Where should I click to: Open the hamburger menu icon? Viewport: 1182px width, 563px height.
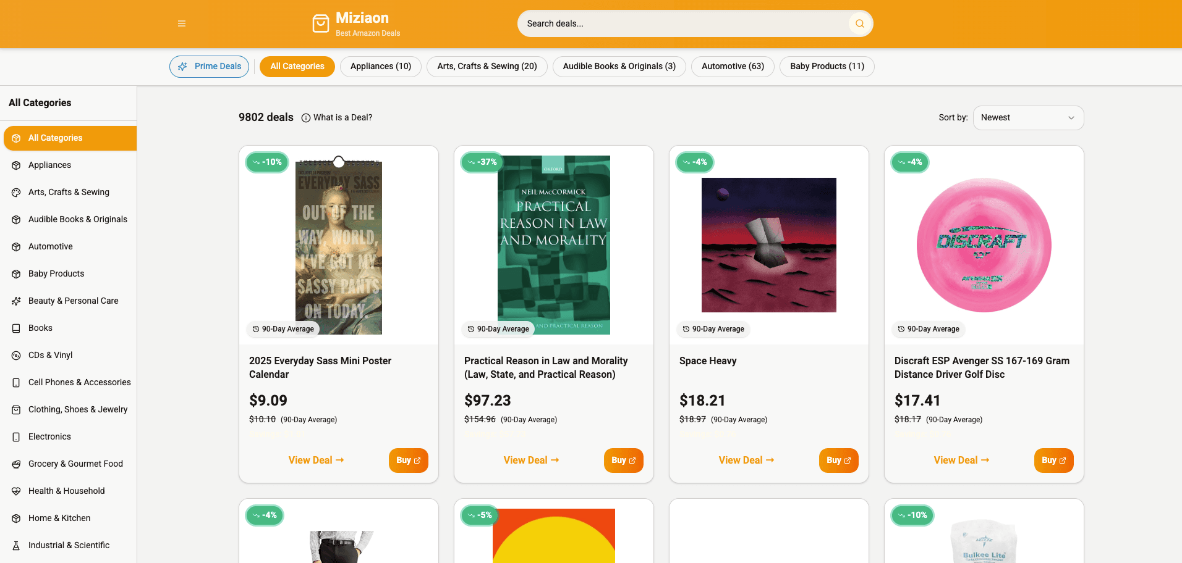(182, 23)
